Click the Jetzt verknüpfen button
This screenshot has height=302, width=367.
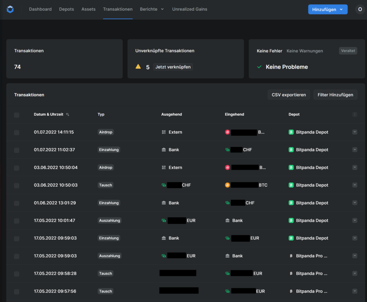(173, 67)
